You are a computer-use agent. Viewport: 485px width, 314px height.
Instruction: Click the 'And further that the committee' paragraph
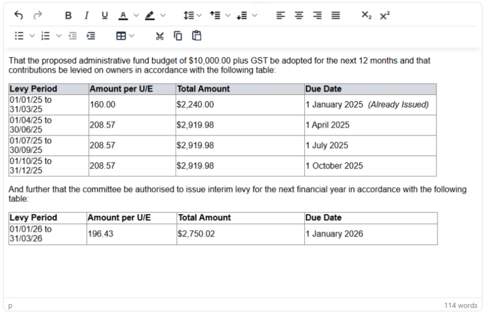coord(237,194)
